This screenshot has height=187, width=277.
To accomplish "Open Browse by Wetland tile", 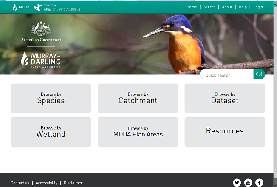I will point(51,132).
